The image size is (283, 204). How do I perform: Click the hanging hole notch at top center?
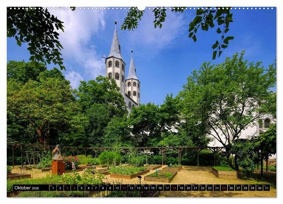coord(141,8)
